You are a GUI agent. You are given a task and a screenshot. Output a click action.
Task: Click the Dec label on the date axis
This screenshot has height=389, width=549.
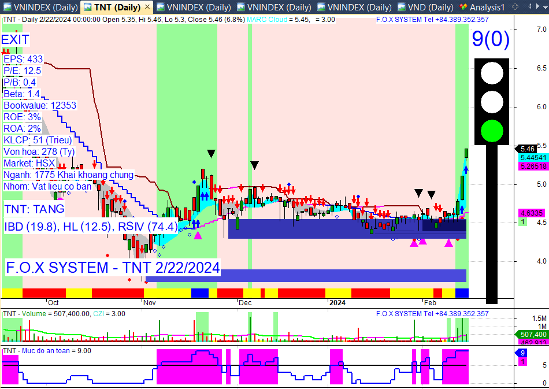tap(245, 302)
